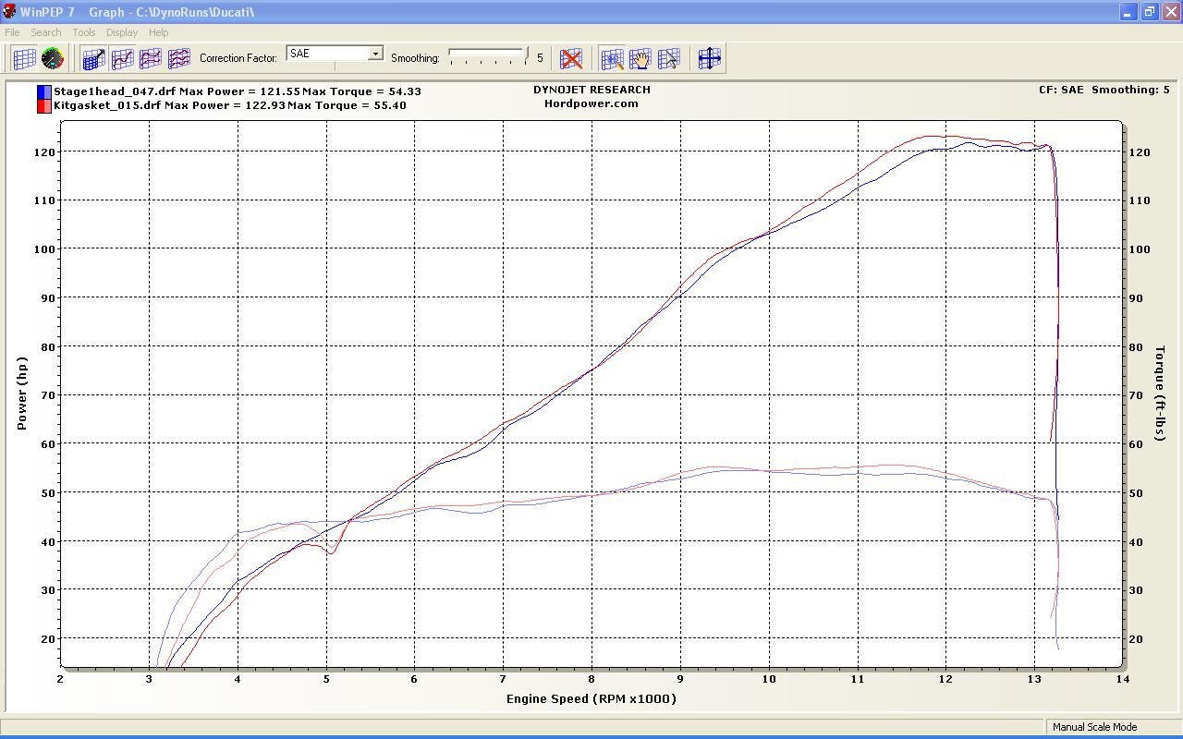Click the graph icon with diagonal arrow
The image size is (1183, 739).
pyautogui.click(x=93, y=58)
